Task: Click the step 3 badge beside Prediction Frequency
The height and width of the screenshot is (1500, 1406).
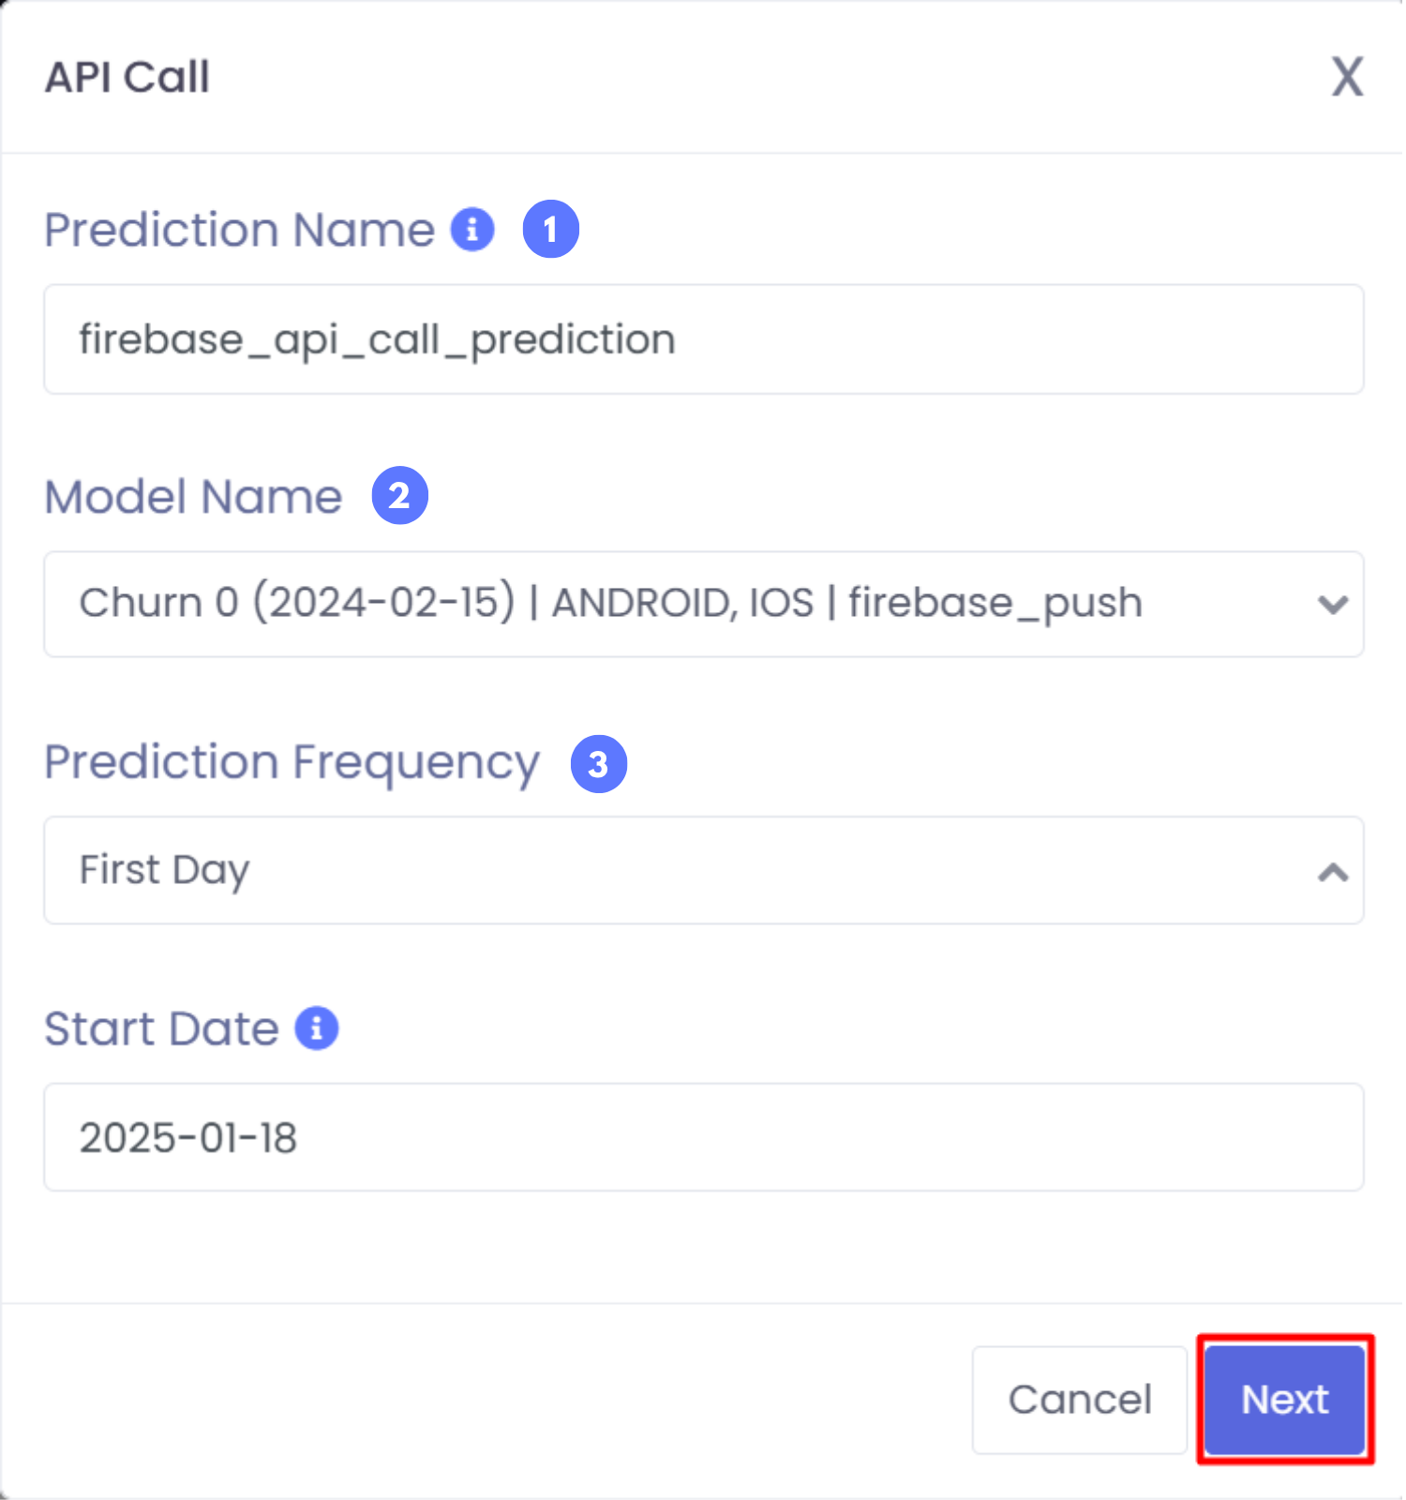Action: (x=599, y=764)
